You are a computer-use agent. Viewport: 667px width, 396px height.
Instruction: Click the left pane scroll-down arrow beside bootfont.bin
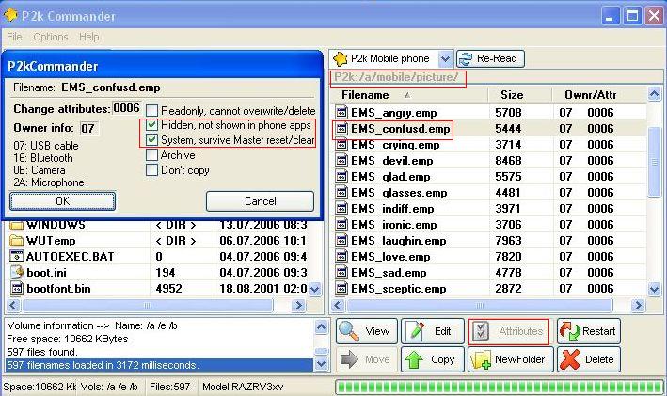(315, 289)
